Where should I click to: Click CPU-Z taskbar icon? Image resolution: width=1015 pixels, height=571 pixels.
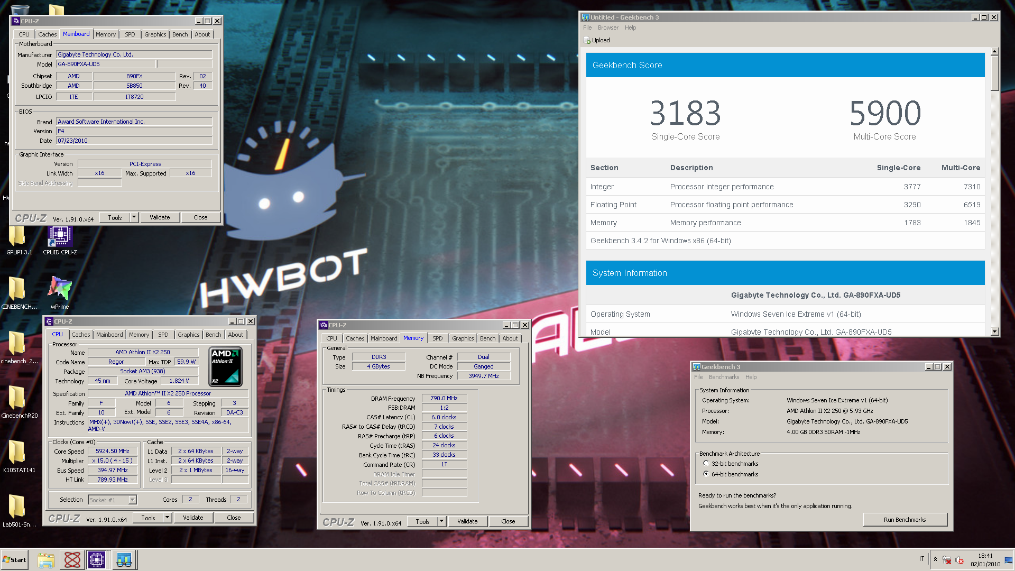pyautogui.click(x=97, y=560)
